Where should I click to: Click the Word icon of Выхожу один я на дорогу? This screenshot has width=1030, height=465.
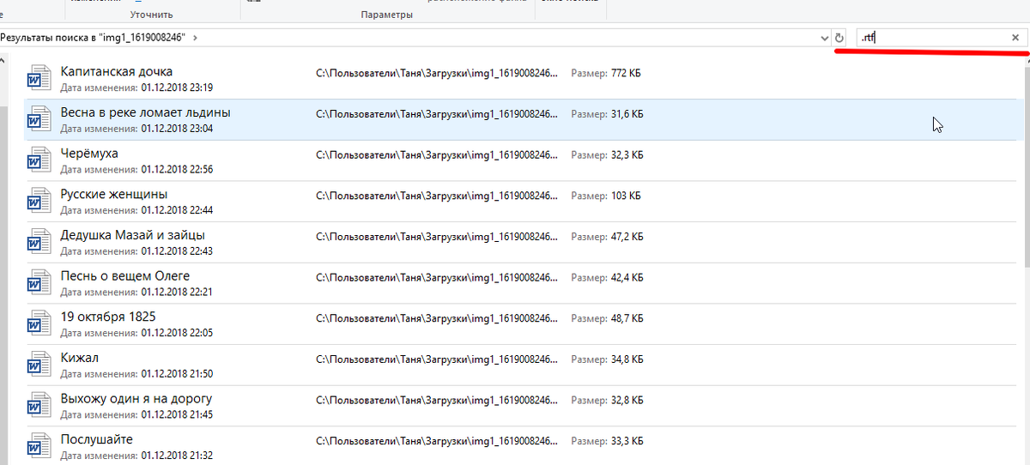click(x=38, y=405)
